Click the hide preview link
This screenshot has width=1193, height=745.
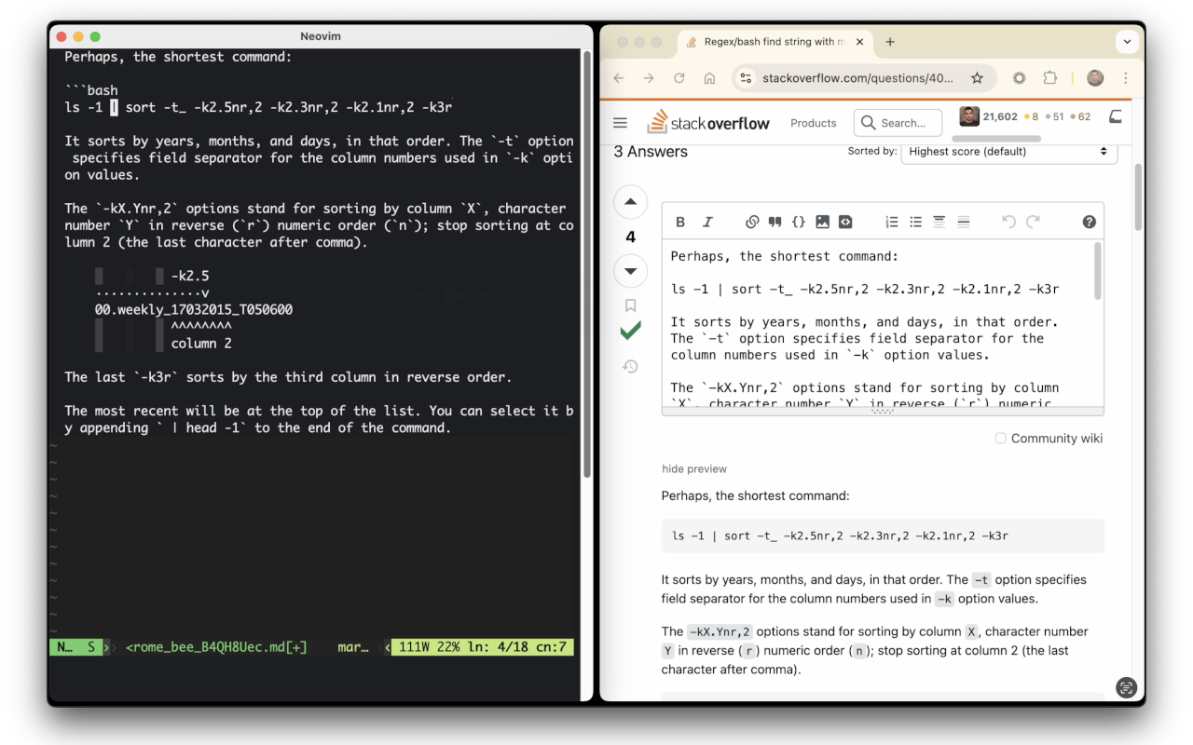pos(693,468)
